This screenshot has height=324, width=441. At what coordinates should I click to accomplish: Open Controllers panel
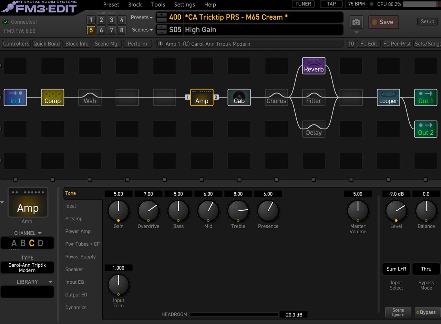click(x=16, y=44)
